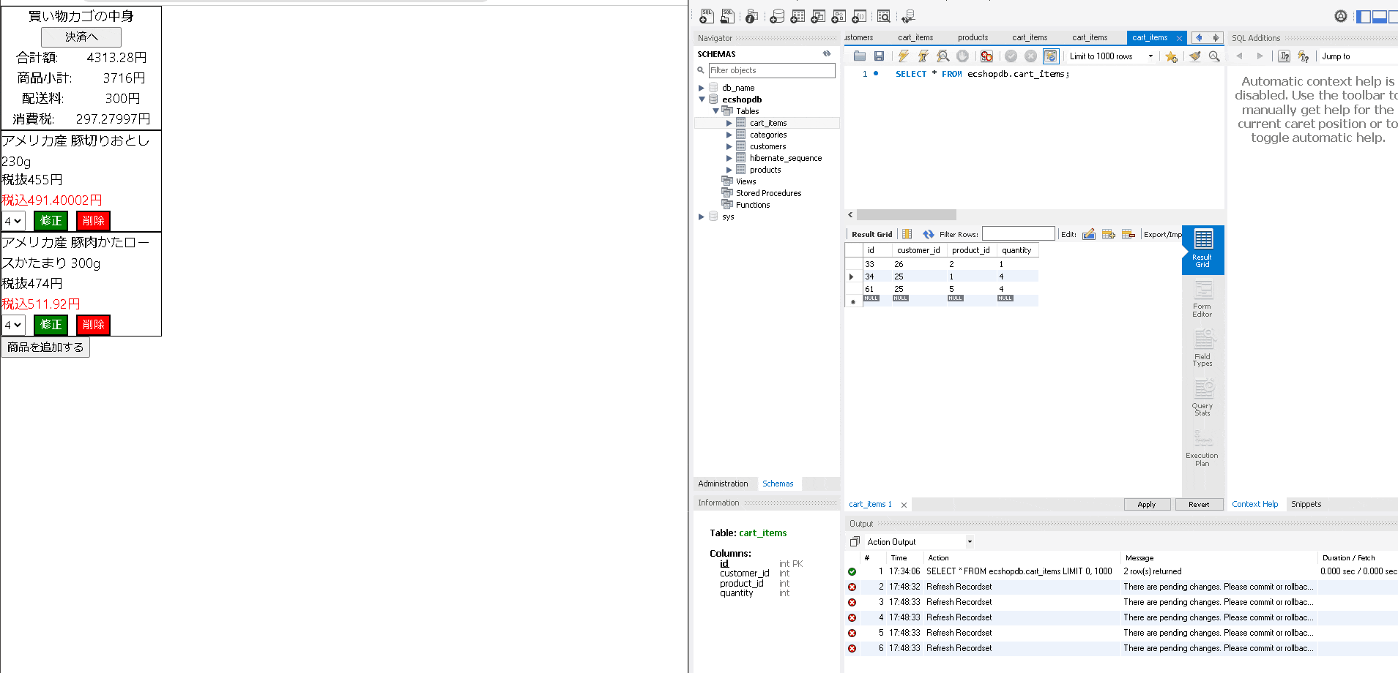Open Workbench preferences gear icon

(x=1341, y=16)
